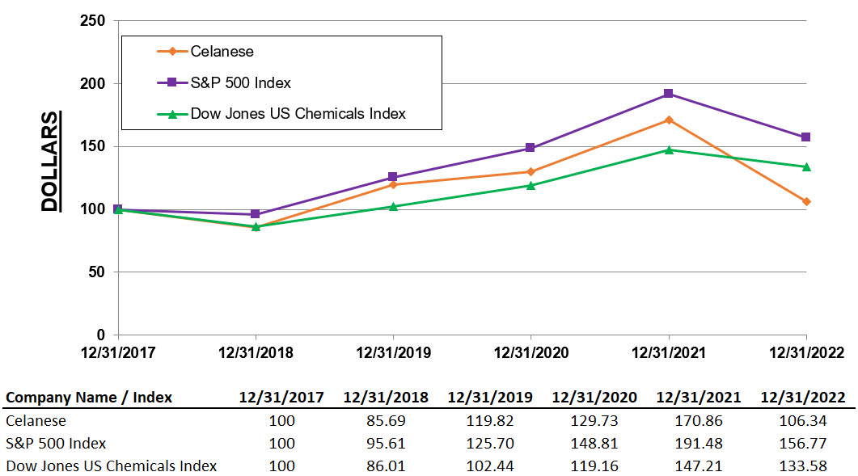Select the Company Name / Index table header

(x=88, y=398)
